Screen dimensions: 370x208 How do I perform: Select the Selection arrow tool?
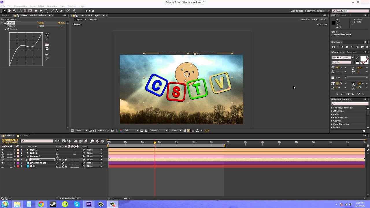pos(4,11)
